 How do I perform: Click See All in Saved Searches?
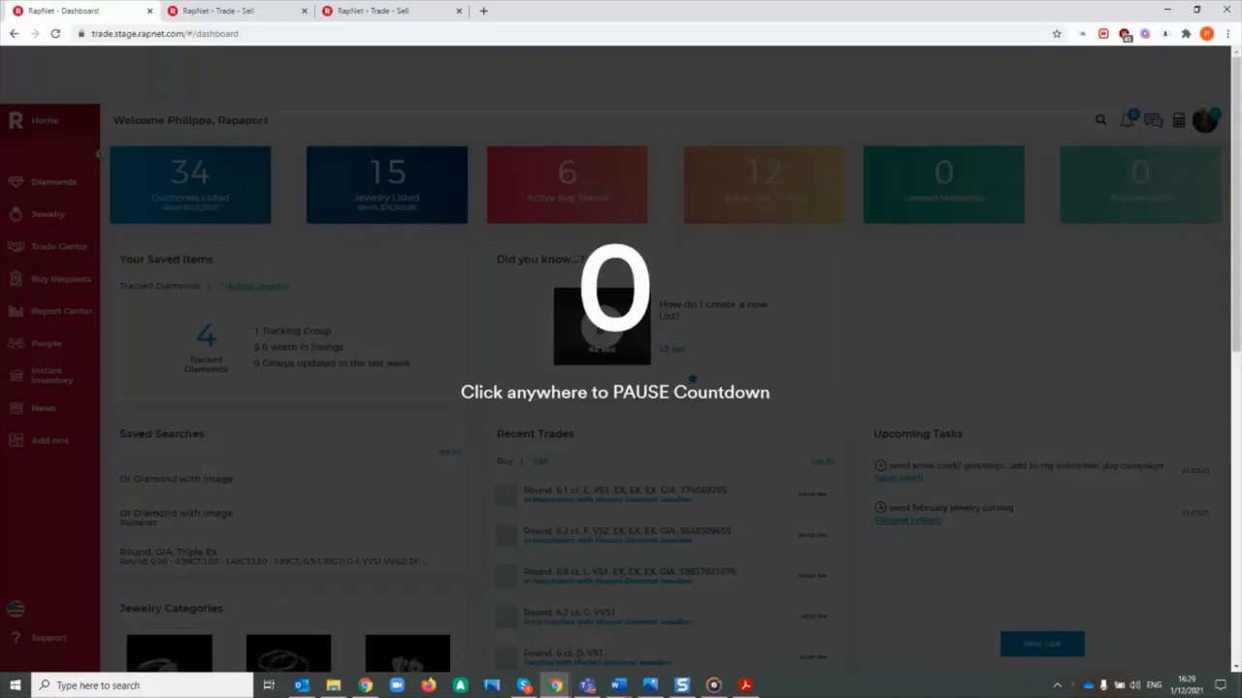447,452
